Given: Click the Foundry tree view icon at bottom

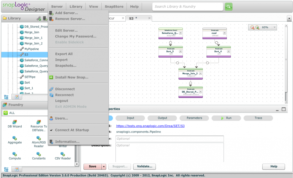Looking at the screenshot, I should (6, 170).
